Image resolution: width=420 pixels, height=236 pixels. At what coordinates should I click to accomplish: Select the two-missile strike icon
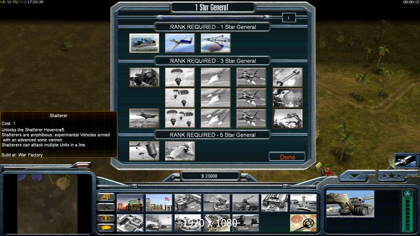(x=216, y=98)
